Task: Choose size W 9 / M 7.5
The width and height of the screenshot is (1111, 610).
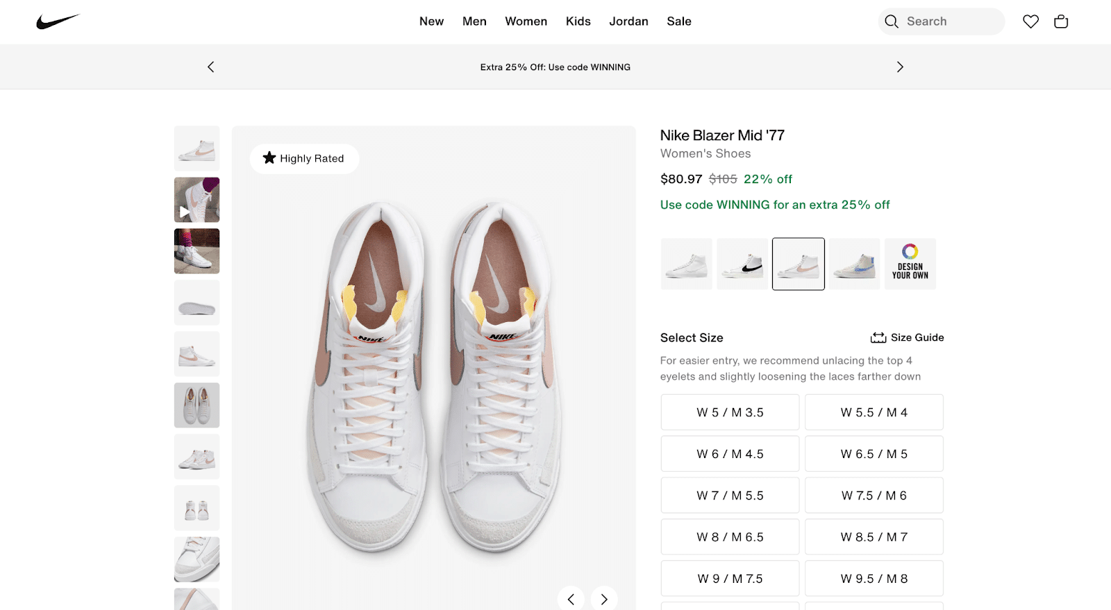Action: [x=730, y=579]
